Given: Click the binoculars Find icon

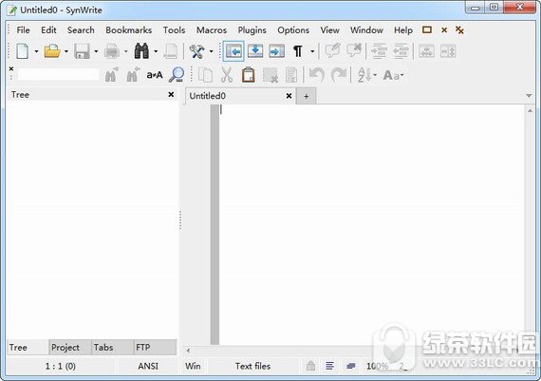Looking at the screenshot, I should coord(141,51).
